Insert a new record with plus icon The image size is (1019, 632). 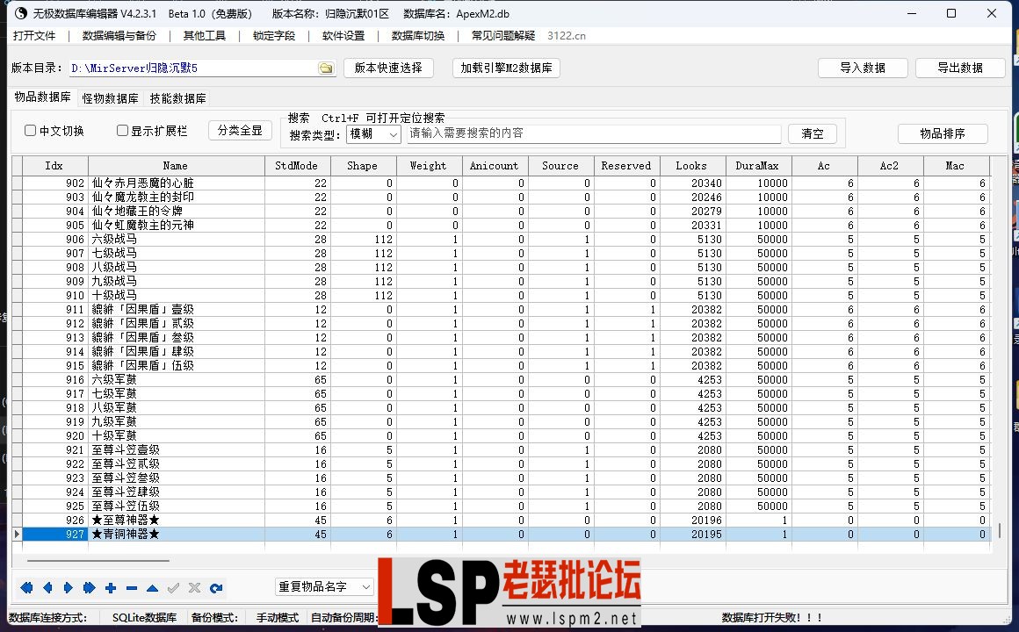(x=111, y=588)
